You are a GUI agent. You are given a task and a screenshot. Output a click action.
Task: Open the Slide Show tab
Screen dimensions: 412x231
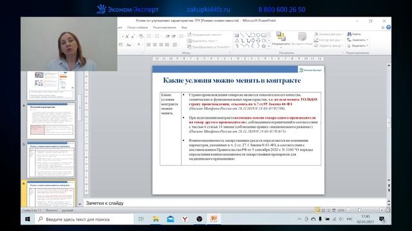137,27
